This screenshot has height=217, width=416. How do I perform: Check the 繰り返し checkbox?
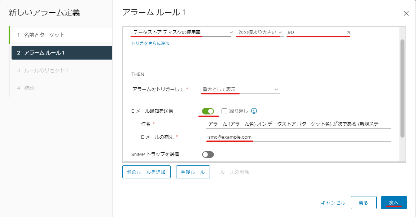(x=224, y=111)
